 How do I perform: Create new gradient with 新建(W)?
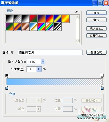pyautogui.click(x=96, y=52)
